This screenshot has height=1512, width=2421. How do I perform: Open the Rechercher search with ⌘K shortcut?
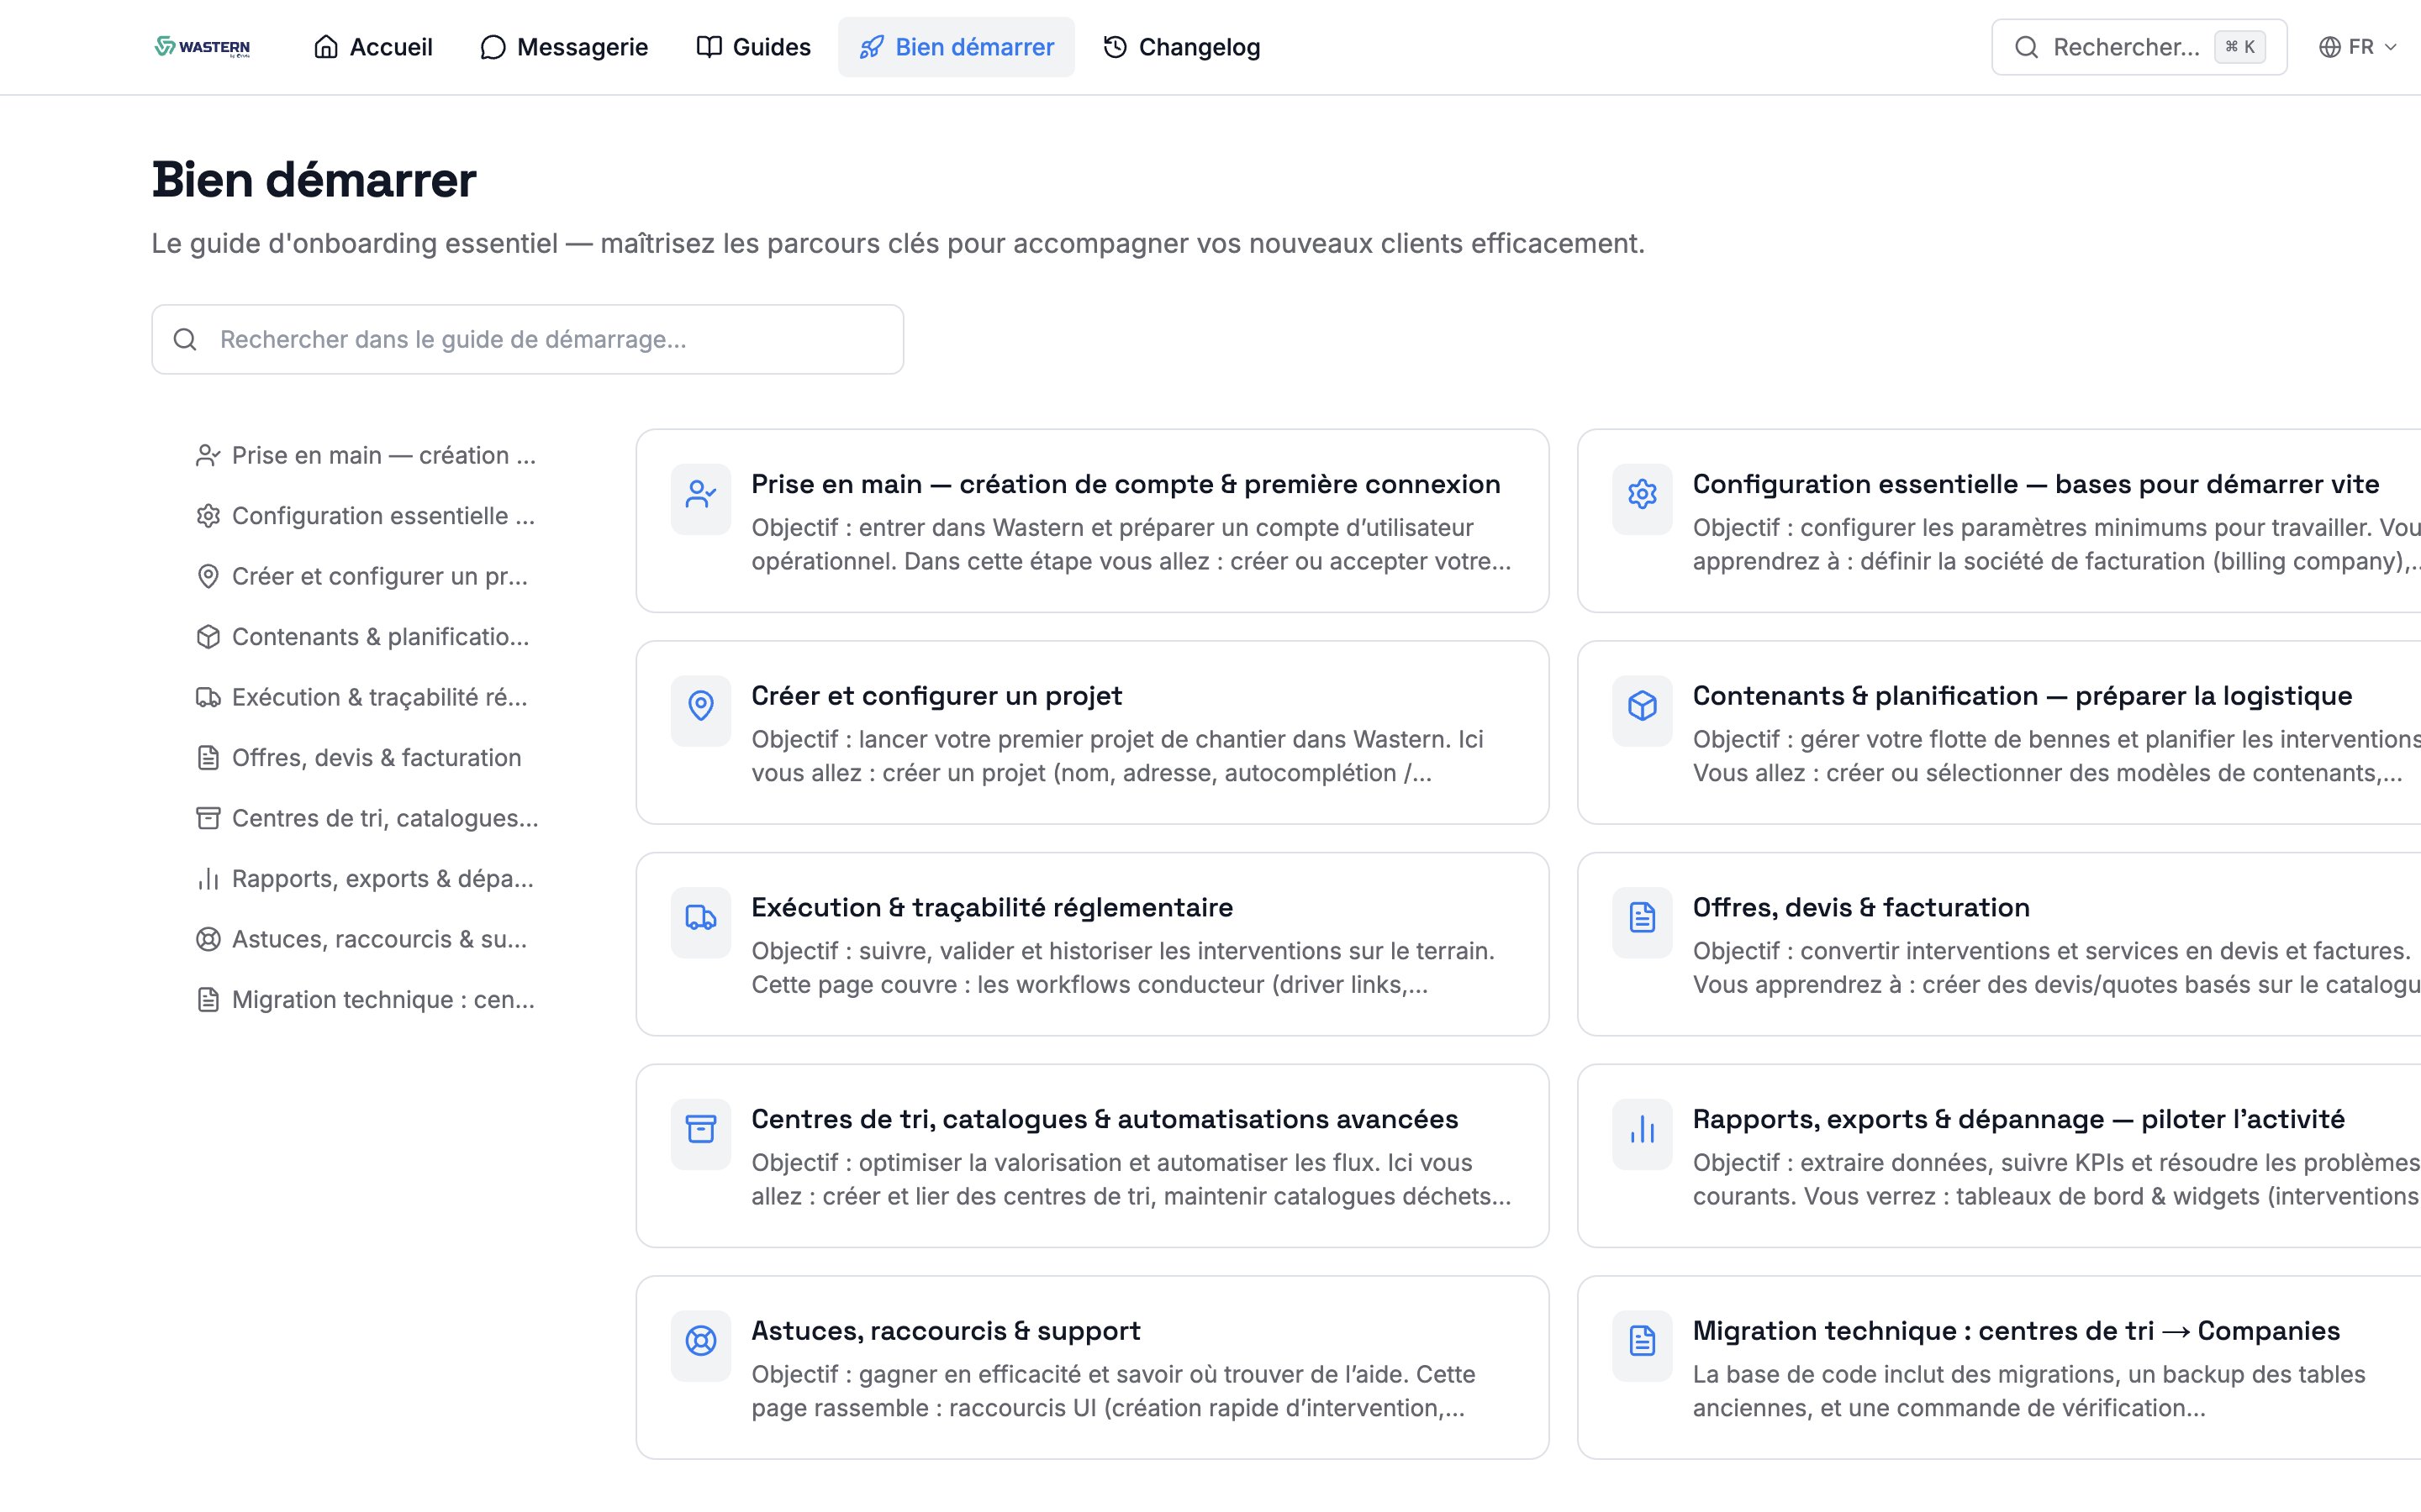tap(2138, 46)
